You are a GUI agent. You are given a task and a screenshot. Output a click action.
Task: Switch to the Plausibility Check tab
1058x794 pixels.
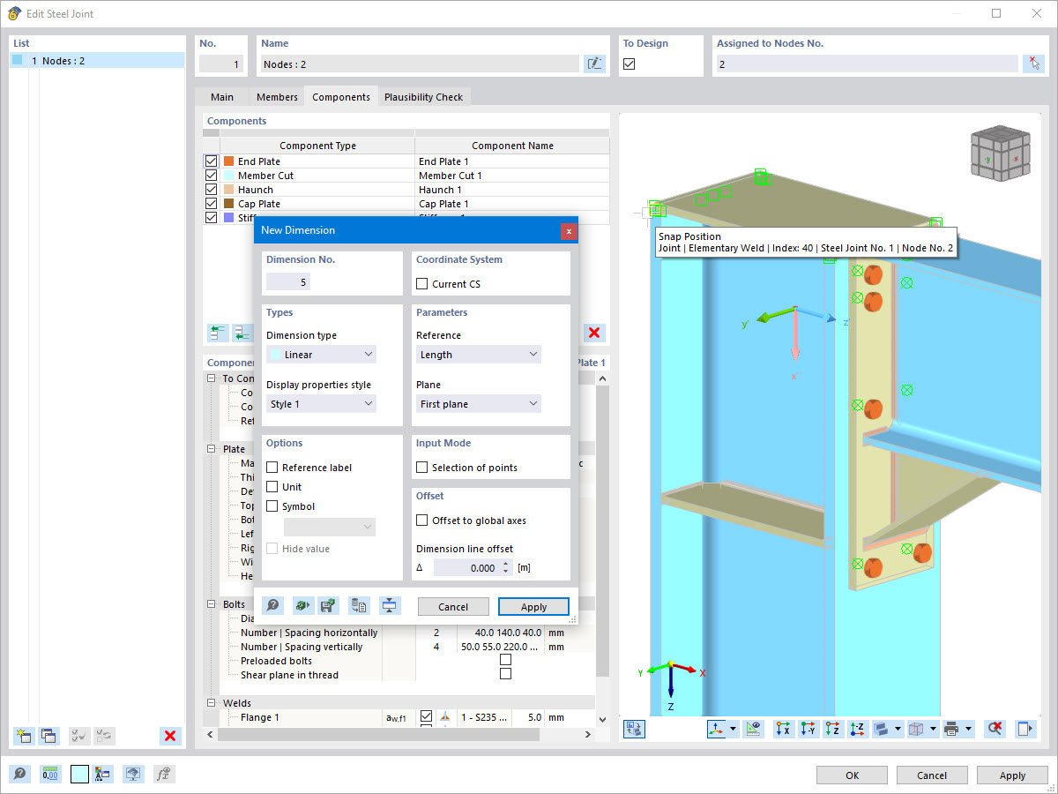pyautogui.click(x=424, y=97)
